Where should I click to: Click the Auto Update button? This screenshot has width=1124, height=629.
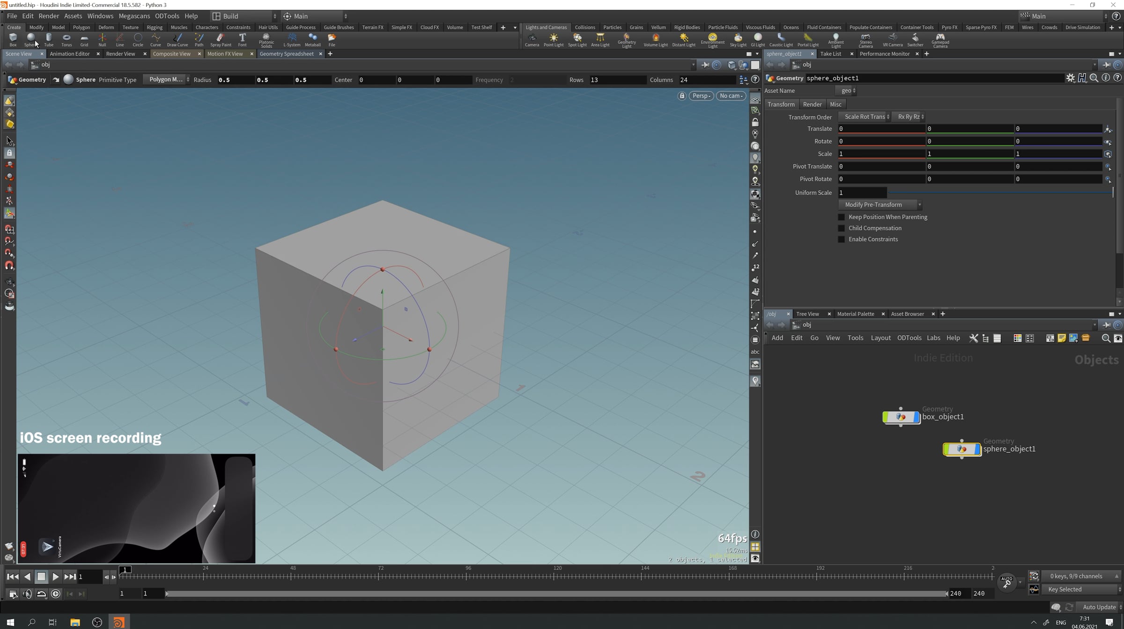point(1099,607)
